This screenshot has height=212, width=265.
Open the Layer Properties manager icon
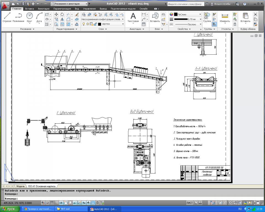pos(84,14)
